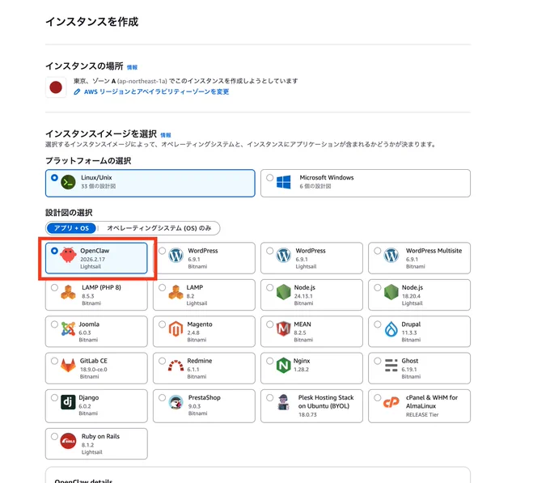
Task: Select the Plesk Hosting Stack radio button
Action: tap(269, 397)
